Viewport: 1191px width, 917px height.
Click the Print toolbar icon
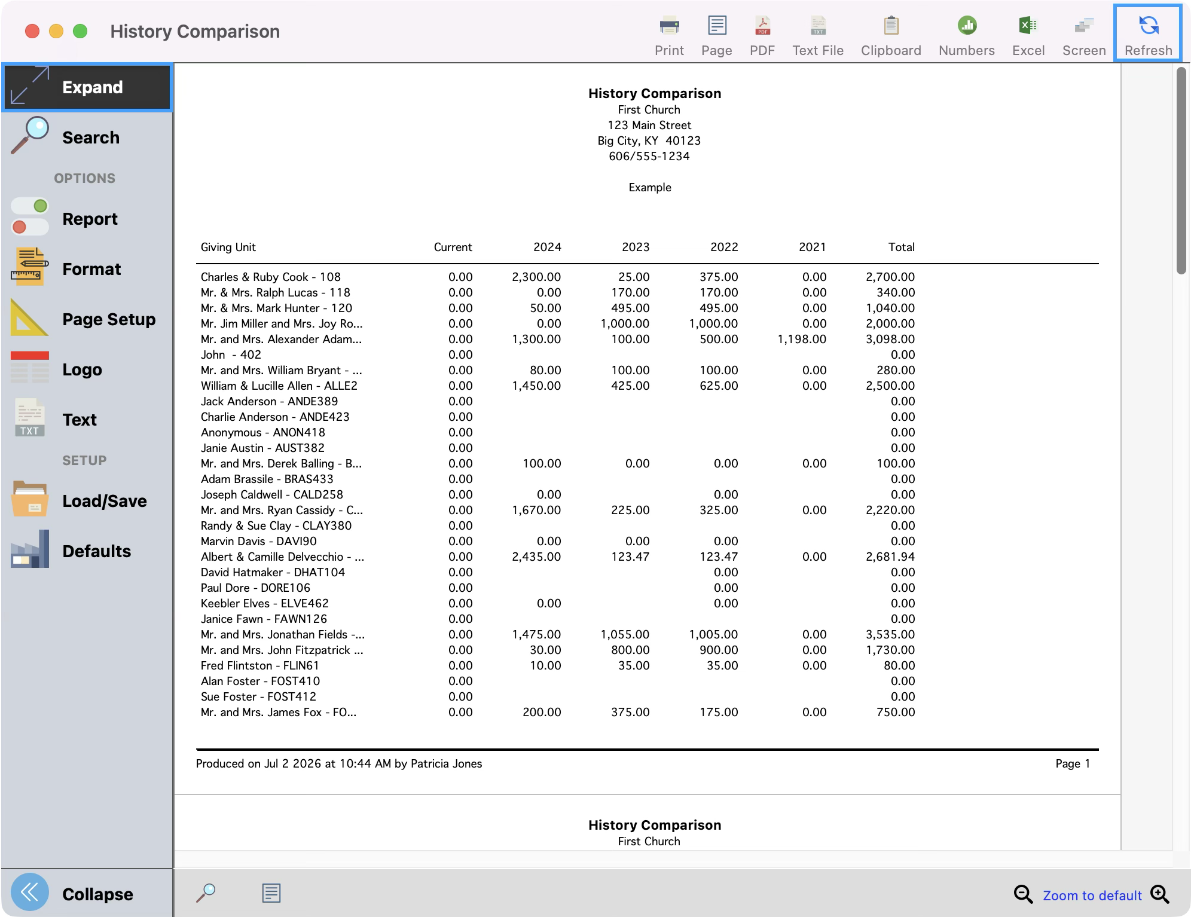click(669, 36)
